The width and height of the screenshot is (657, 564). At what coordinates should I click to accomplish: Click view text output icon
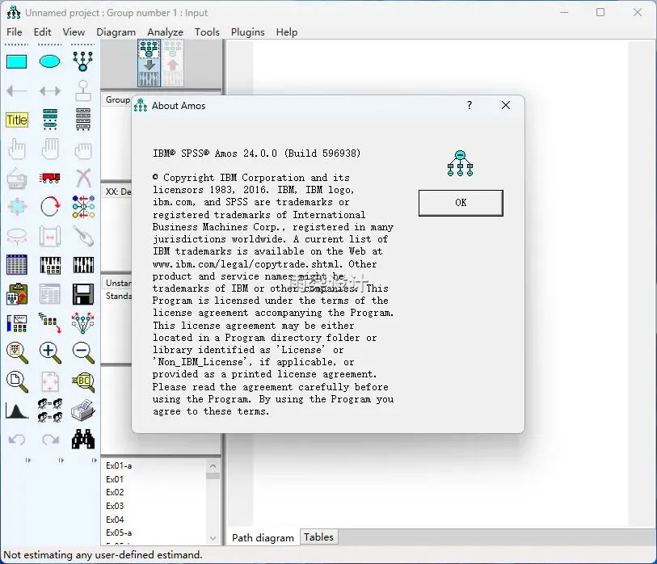click(49, 294)
